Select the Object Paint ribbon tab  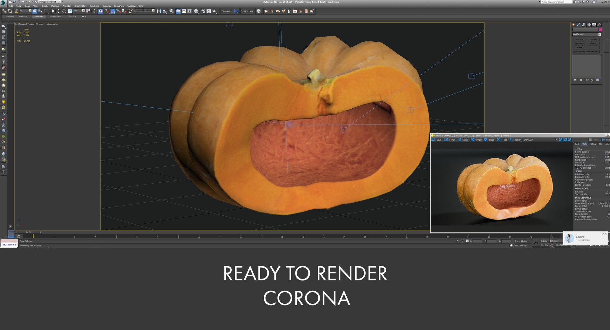click(x=56, y=17)
